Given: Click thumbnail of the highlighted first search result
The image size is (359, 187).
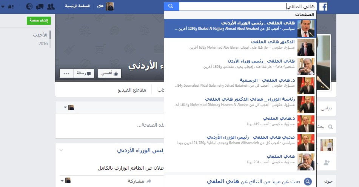Looking at the screenshot, I should (306, 28).
